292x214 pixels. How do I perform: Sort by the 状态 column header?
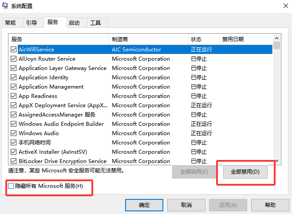pos(204,39)
